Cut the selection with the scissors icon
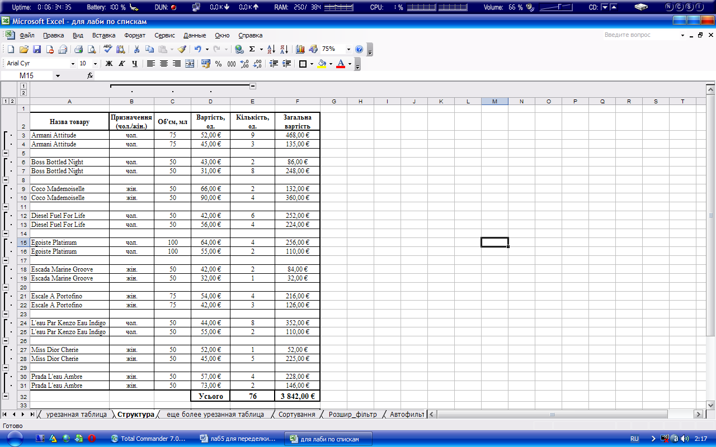Viewport: 716px width, 447px height. point(136,49)
